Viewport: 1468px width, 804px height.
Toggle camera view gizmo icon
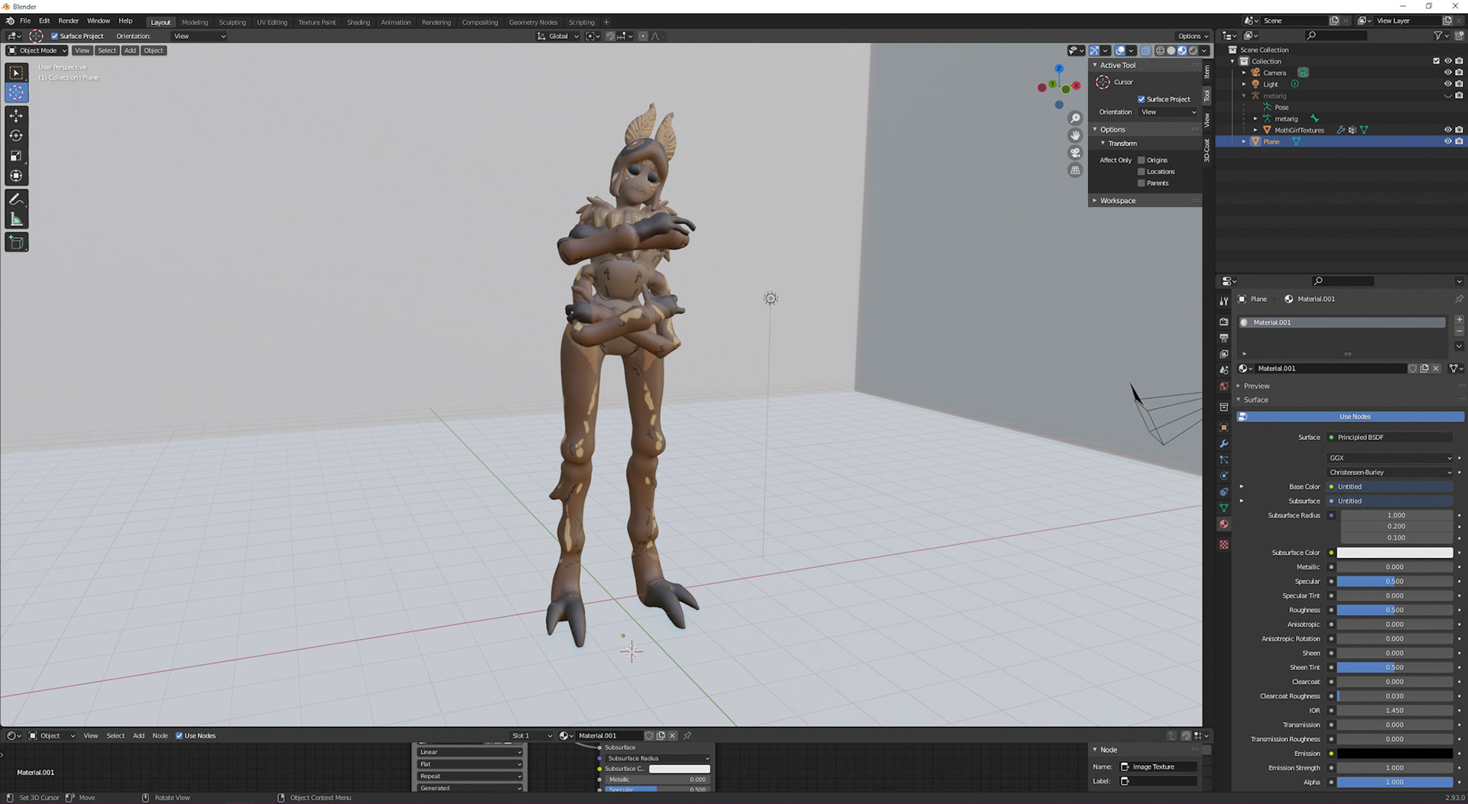tap(1075, 153)
